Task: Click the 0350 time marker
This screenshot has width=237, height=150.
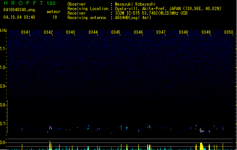Action: point(229,32)
